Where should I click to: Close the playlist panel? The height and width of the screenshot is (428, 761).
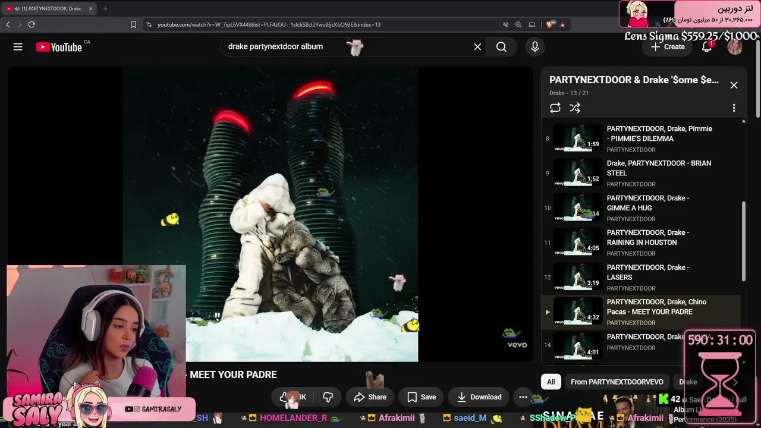point(734,85)
